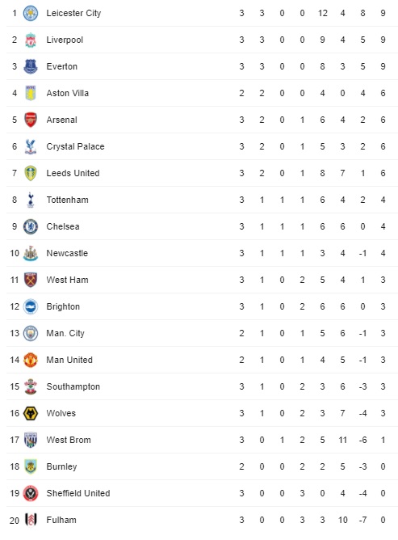Open the Newcastle team name link

click(67, 254)
